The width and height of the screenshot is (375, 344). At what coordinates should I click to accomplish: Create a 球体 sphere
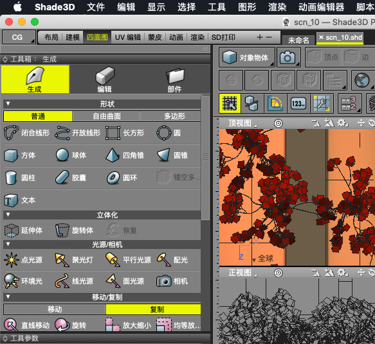(x=71, y=155)
